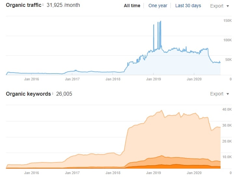Click Jan 2018 label on traffic chart axis

coord(113,79)
